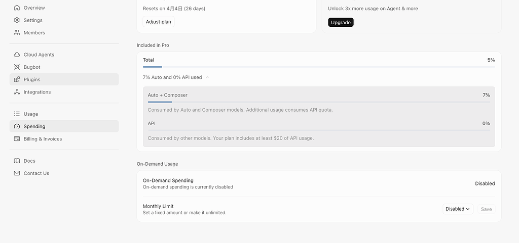Click the Spending gauge icon
This screenshot has height=243, width=519.
(x=17, y=126)
